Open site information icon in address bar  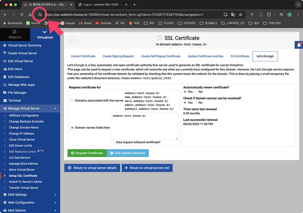(x=40, y=15)
